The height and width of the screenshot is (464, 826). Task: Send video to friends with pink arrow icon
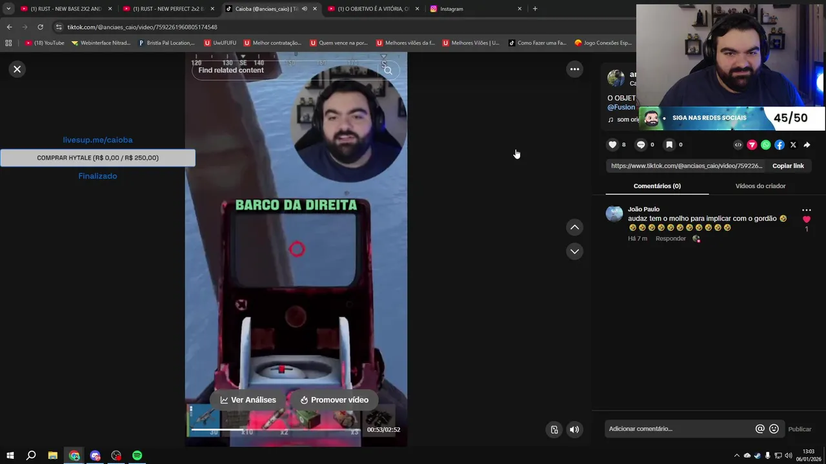coord(752,145)
